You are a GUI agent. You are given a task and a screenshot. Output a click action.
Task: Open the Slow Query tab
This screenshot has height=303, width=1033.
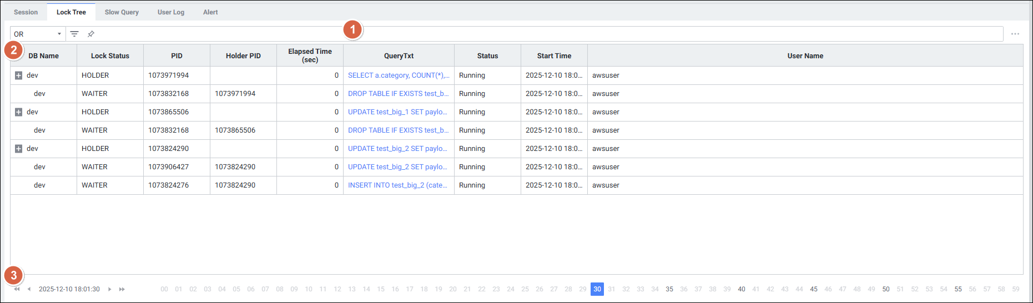coord(122,12)
